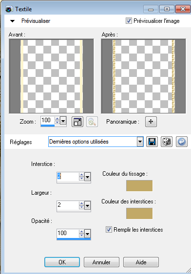
Task: Pick the Couleur des interstices color swatch
Action: point(139,213)
